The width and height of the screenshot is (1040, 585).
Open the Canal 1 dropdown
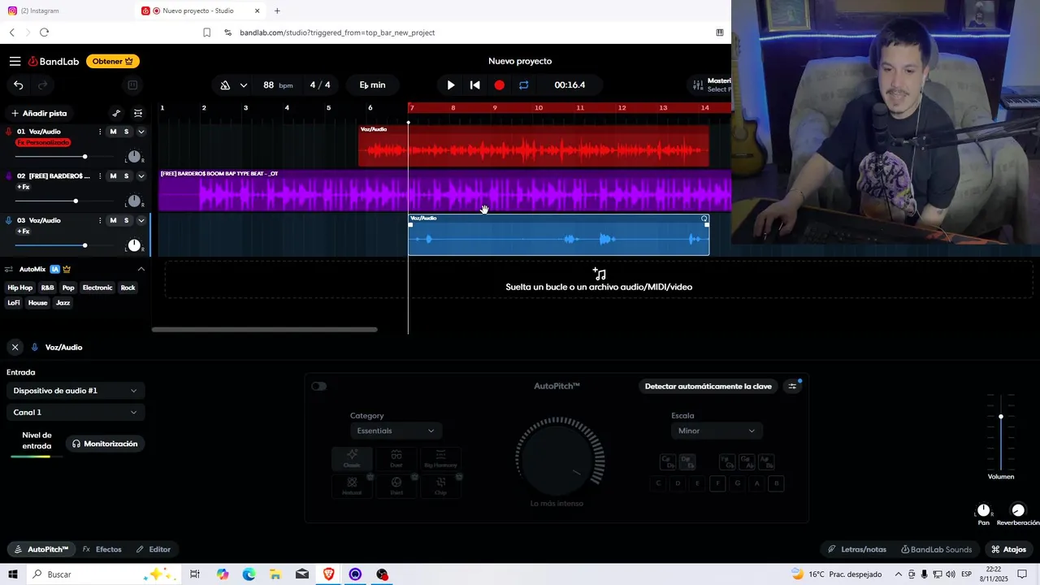(76, 413)
